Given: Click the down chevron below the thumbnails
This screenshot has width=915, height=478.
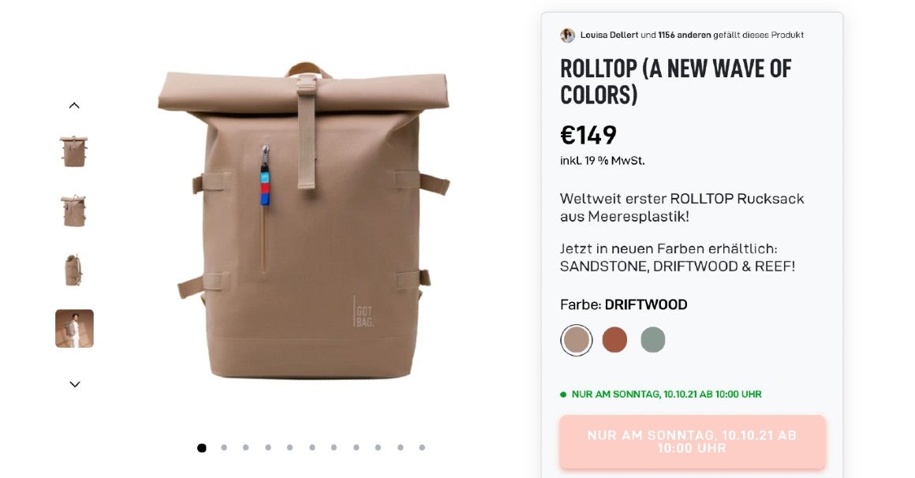Looking at the screenshot, I should click(x=75, y=384).
